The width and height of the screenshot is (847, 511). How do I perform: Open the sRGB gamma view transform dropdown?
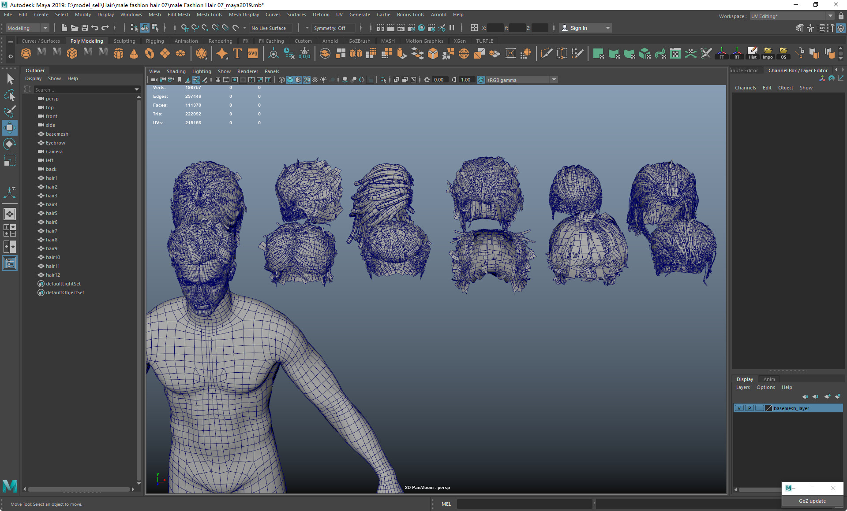pos(521,80)
